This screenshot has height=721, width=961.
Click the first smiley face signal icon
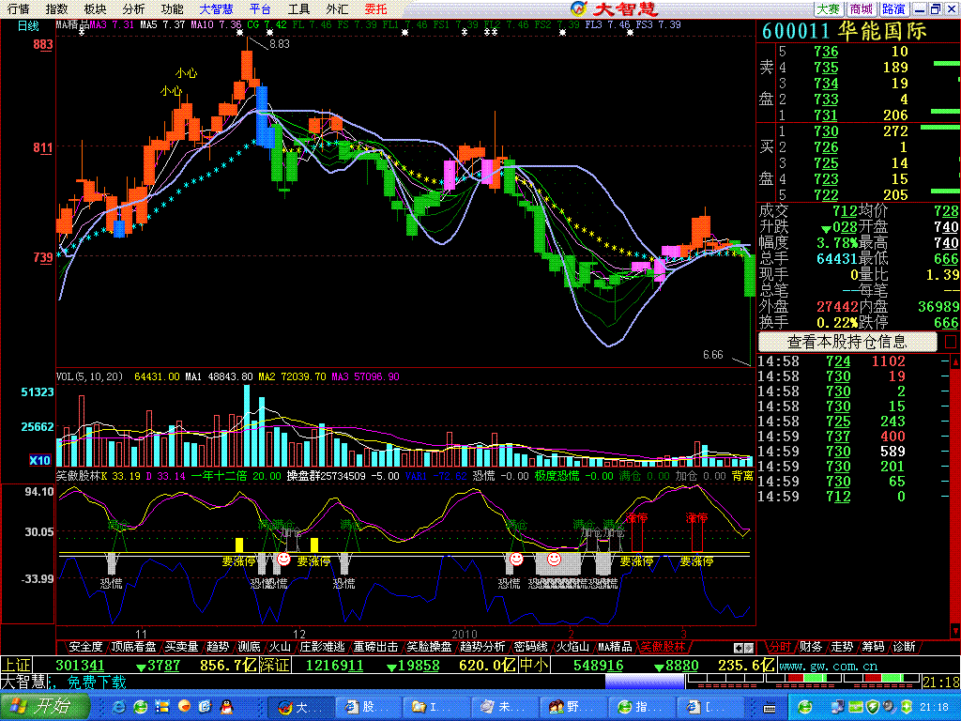283,559
